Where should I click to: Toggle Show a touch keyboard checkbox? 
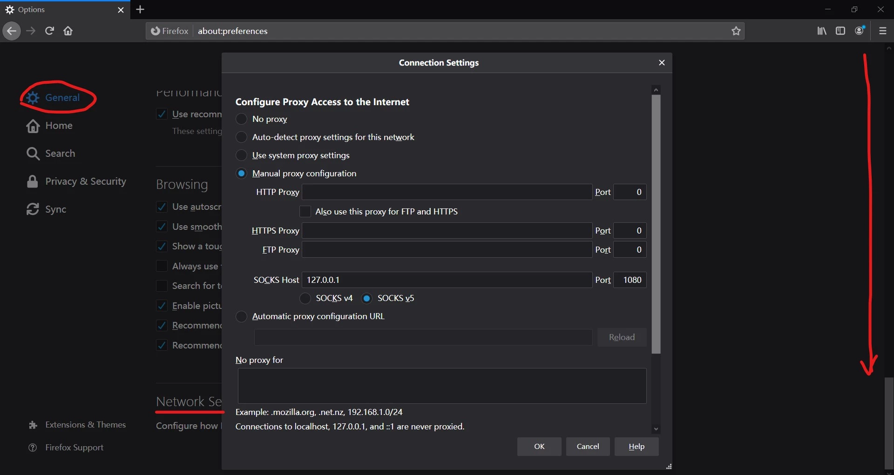tap(162, 246)
